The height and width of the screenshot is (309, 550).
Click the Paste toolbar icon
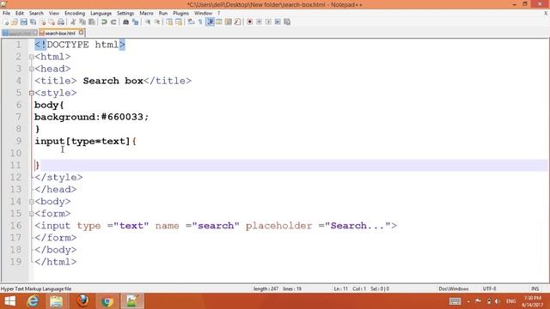point(92,22)
